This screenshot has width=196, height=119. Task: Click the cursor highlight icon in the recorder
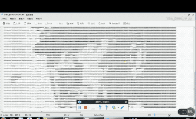pyautogui.click(x=114, y=107)
